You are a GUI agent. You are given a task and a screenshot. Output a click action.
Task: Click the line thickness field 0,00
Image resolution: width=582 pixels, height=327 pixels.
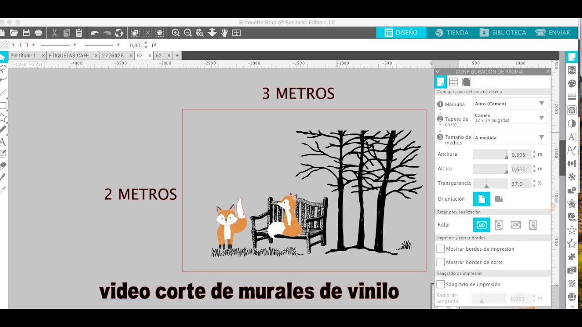(135, 45)
